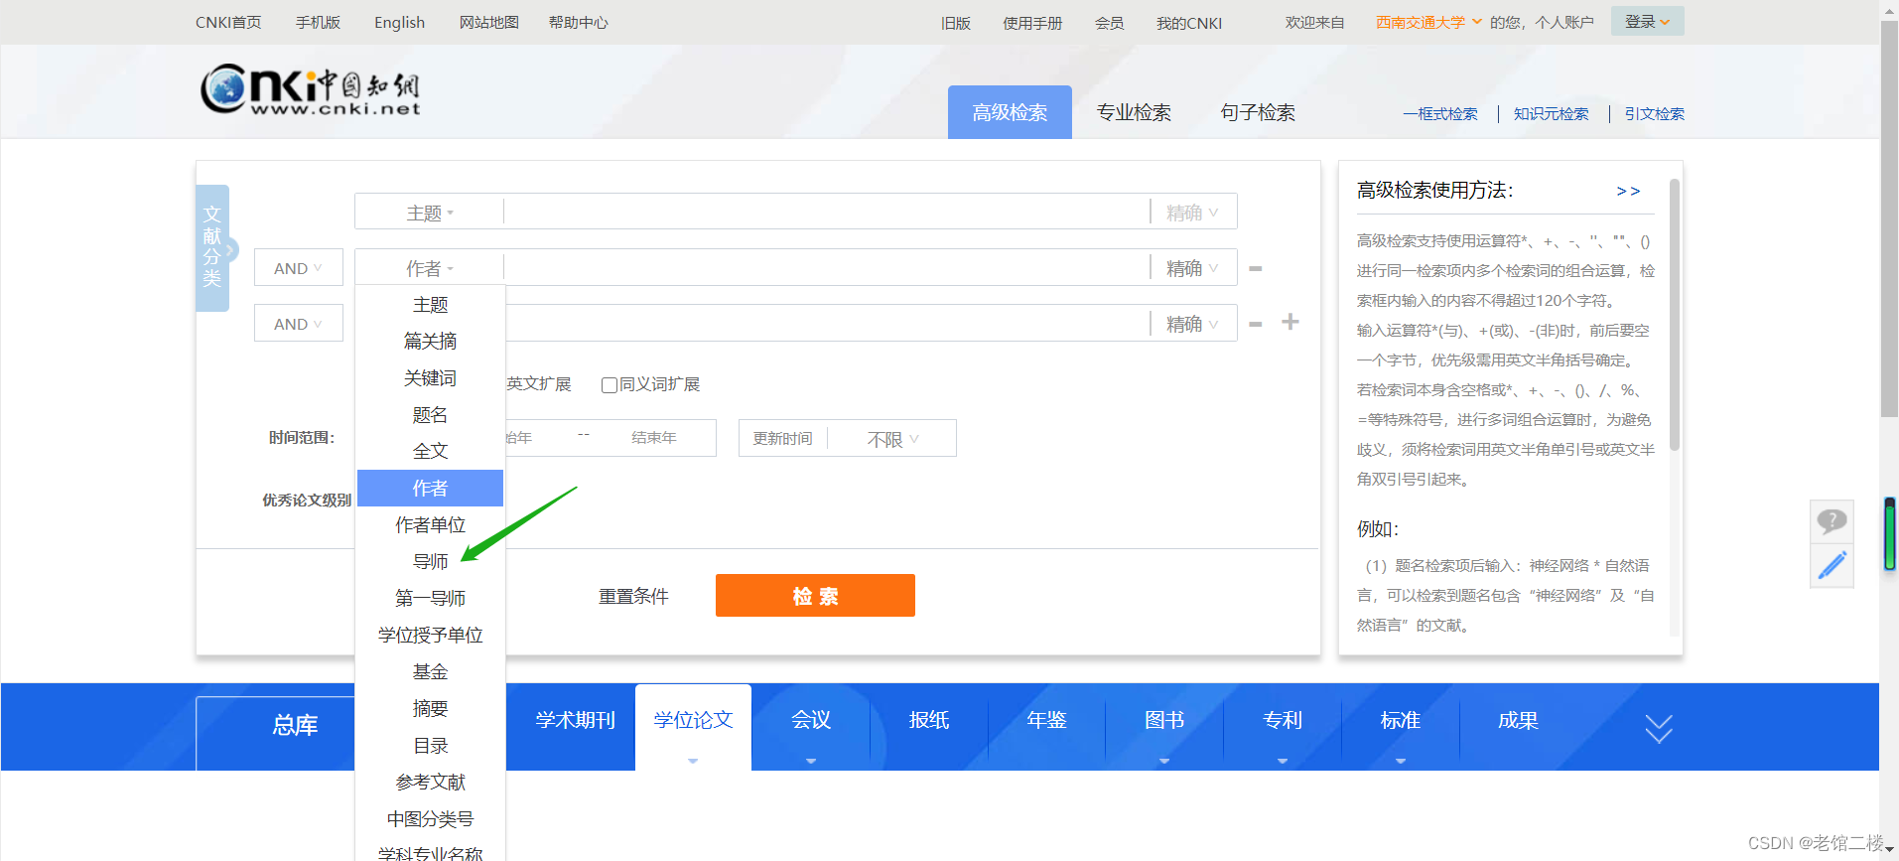Open 我的CNKI link
The height and width of the screenshot is (861, 1899).
tap(1188, 23)
